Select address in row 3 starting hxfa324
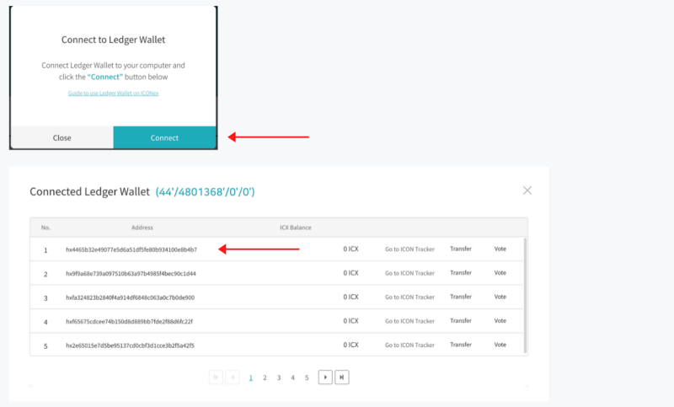This screenshot has height=407, width=674. pyautogui.click(x=130, y=297)
